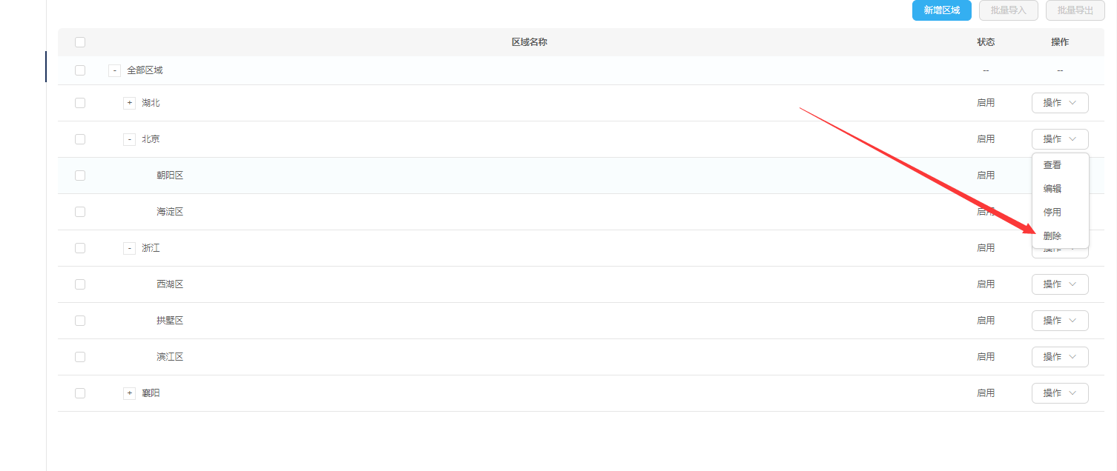Choose 编辑 in the operation menu
The image size is (1117, 471).
[x=1052, y=189]
